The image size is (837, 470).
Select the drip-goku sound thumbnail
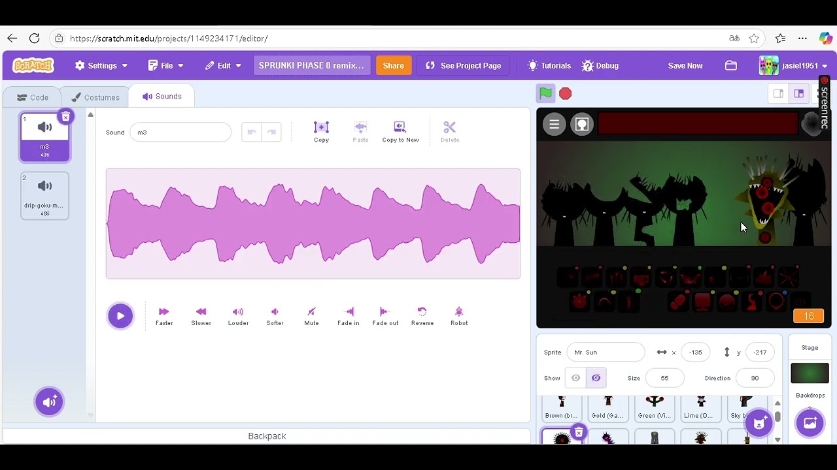click(x=44, y=196)
